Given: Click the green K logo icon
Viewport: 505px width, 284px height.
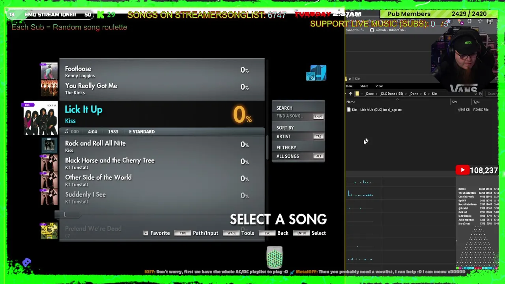Looking at the screenshot, I should [101, 15].
